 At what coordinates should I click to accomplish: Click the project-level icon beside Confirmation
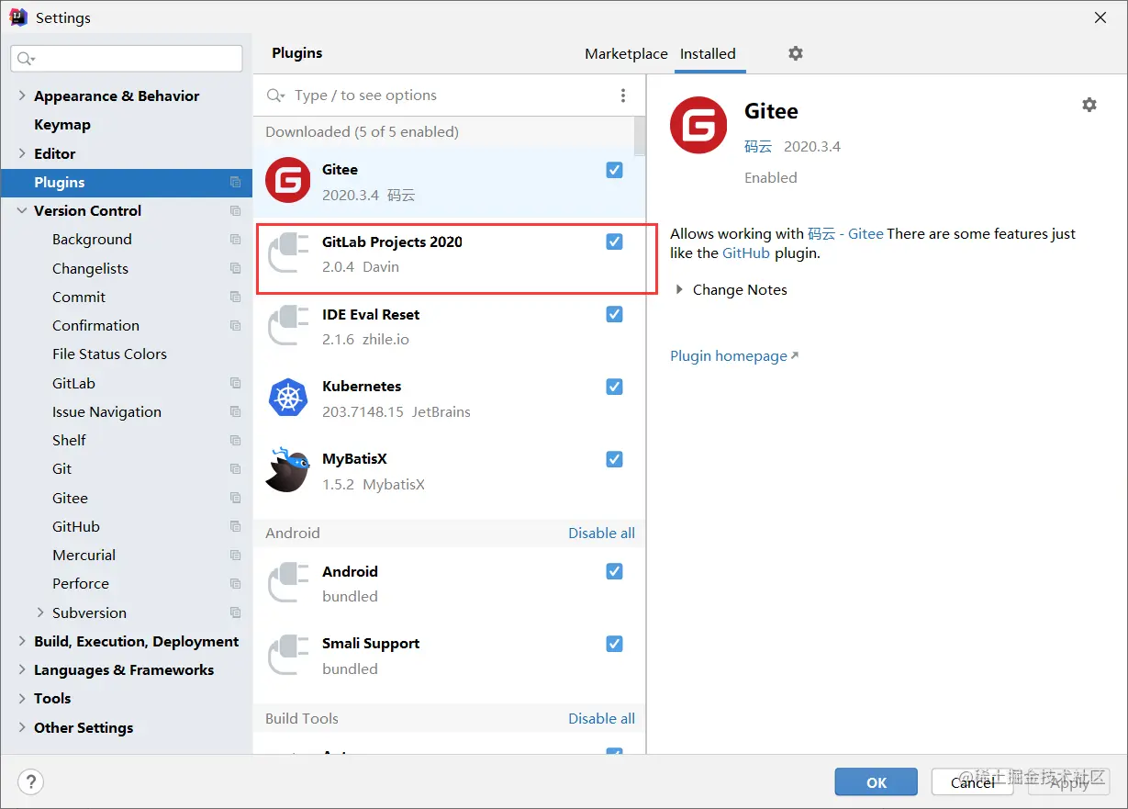(236, 325)
